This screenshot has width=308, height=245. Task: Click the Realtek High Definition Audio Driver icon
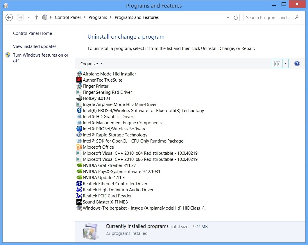[x=79, y=190]
